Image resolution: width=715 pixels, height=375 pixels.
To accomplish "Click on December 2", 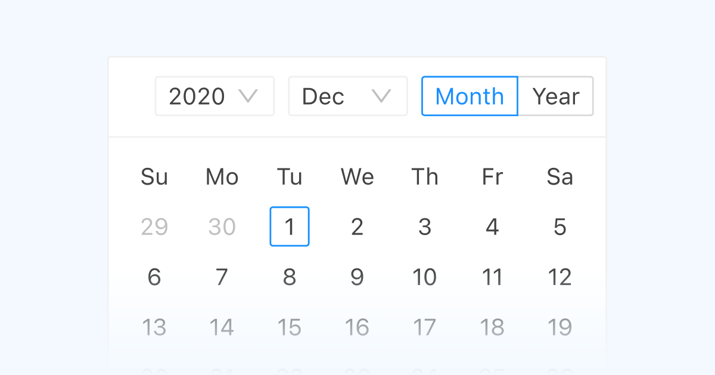I will 357,226.
